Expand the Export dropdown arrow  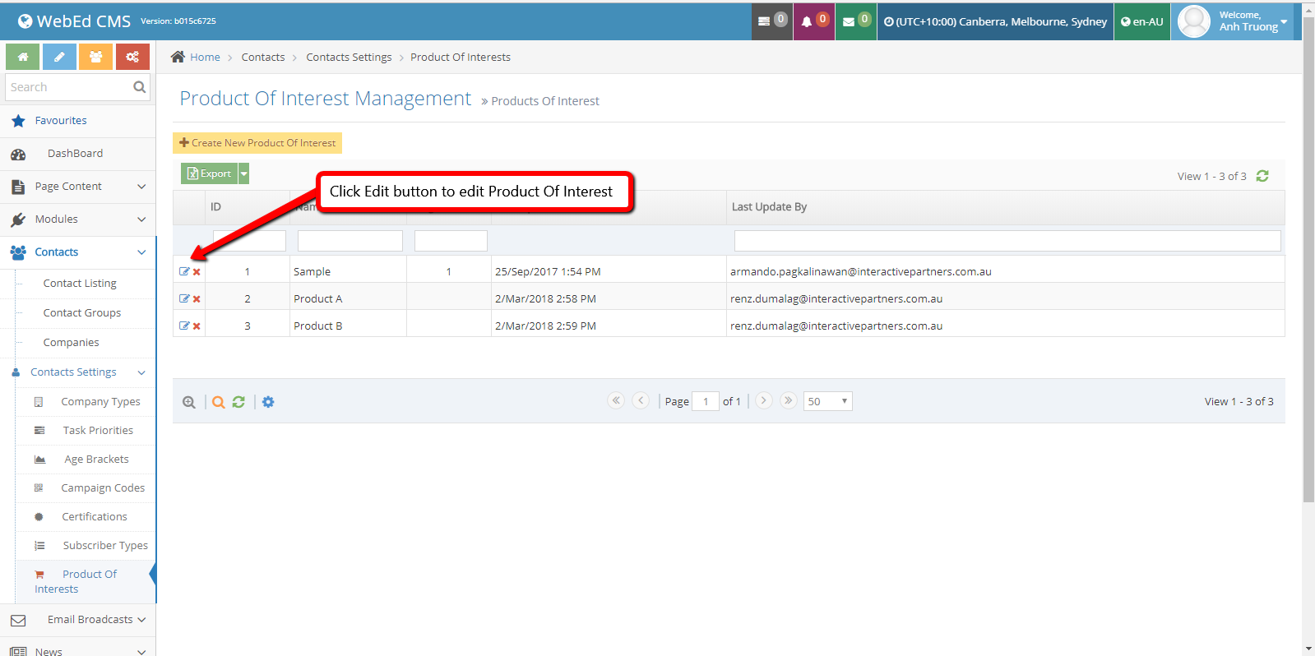point(243,173)
